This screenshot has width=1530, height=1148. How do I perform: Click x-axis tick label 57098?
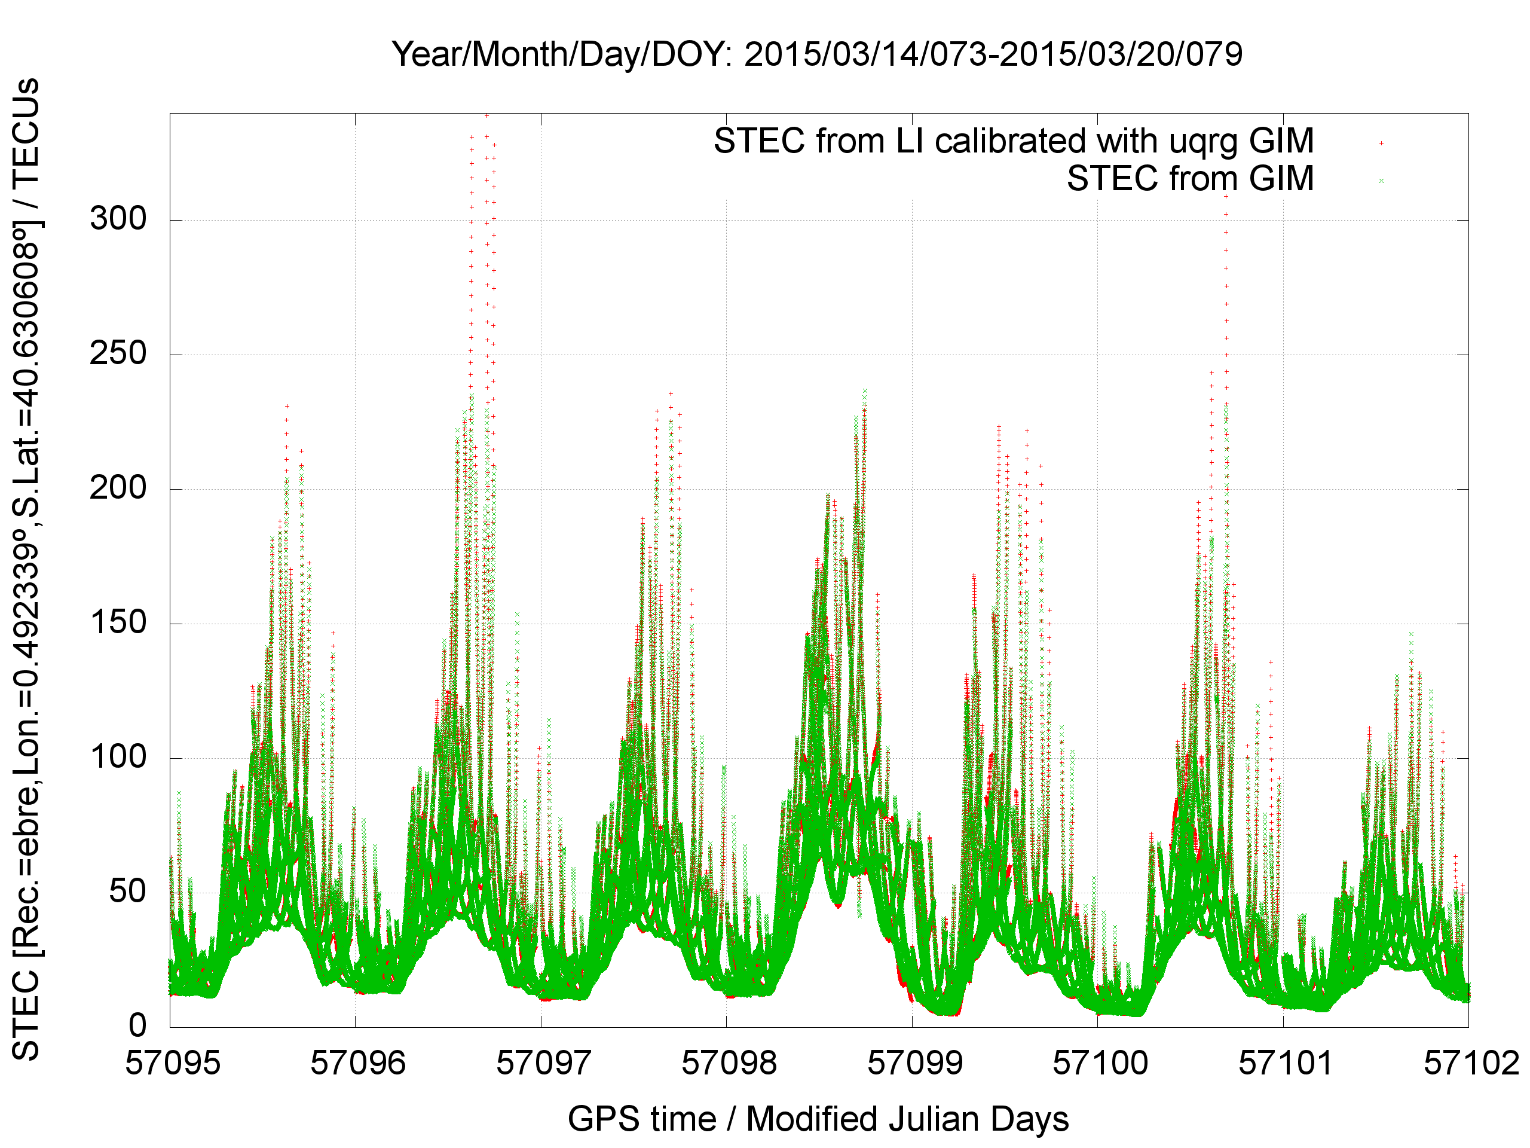729,1063
